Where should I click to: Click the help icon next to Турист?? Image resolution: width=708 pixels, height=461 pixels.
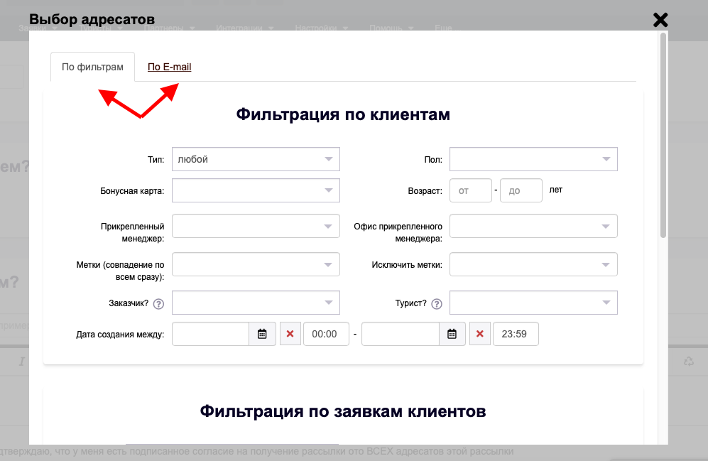[x=437, y=304]
